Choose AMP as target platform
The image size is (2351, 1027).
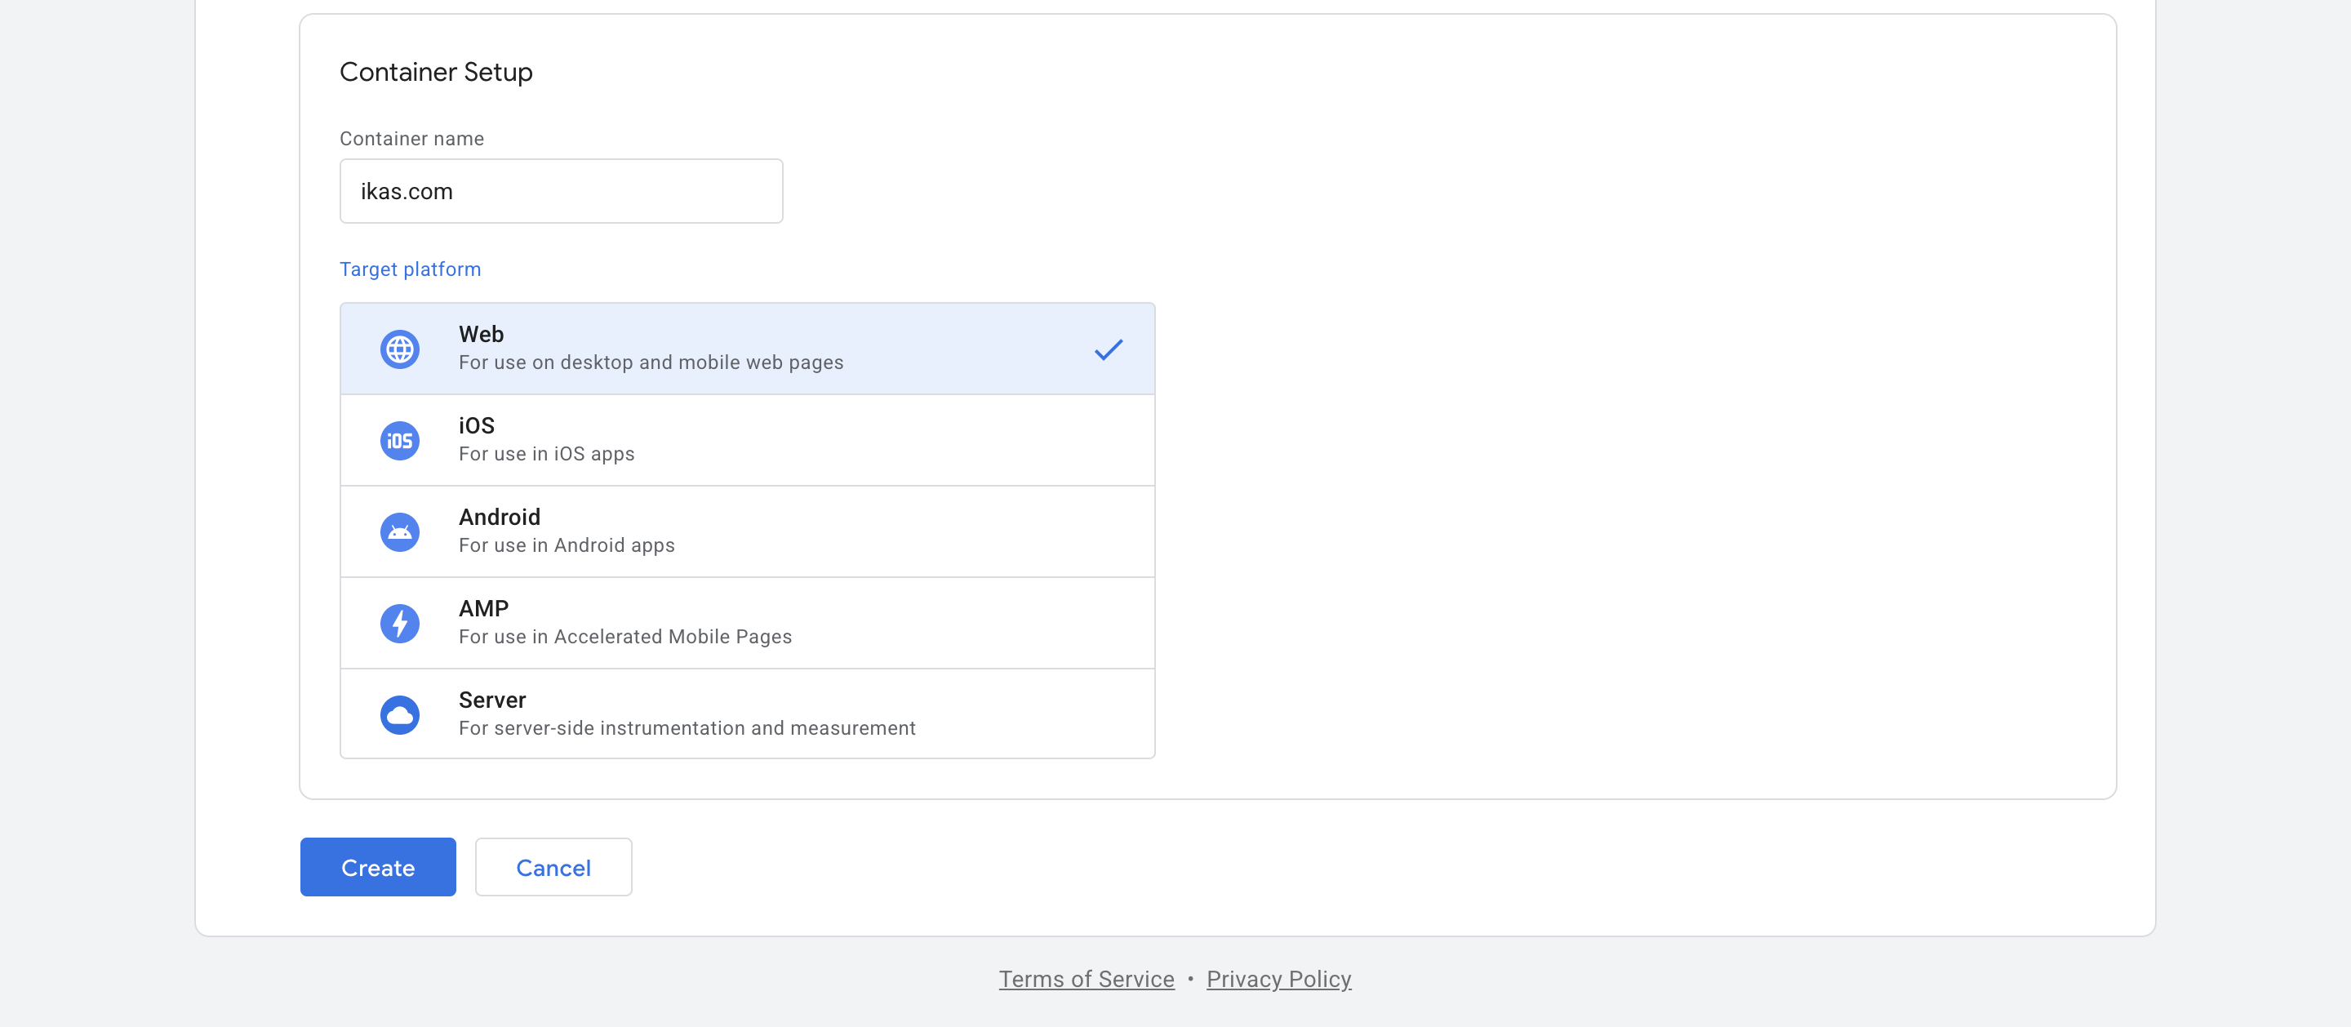point(748,623)
